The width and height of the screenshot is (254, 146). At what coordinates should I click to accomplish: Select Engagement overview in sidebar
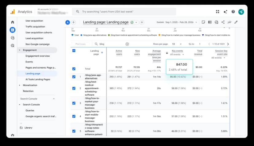pyautogui.click(x=37, y=56)
